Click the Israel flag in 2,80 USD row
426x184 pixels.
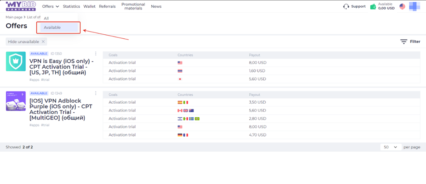coord(180,119)
